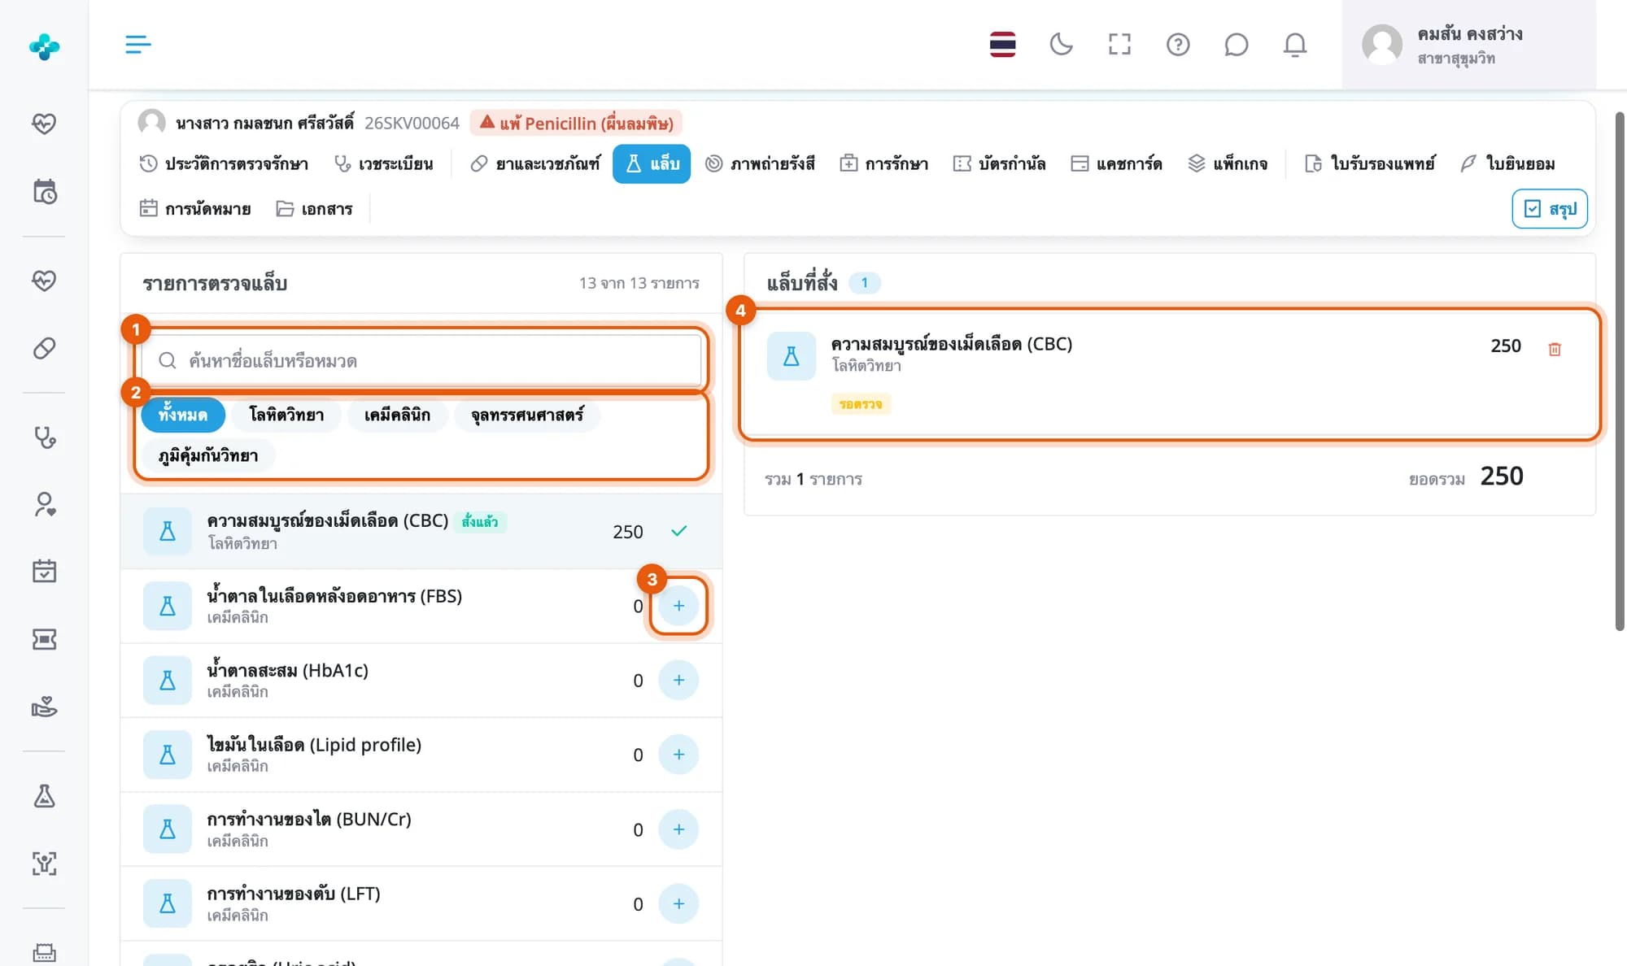Filter labs by โลหิตวิทยา
This screenshot has height=966, width=1627.
pyautogui.click(x=286, y=415)
